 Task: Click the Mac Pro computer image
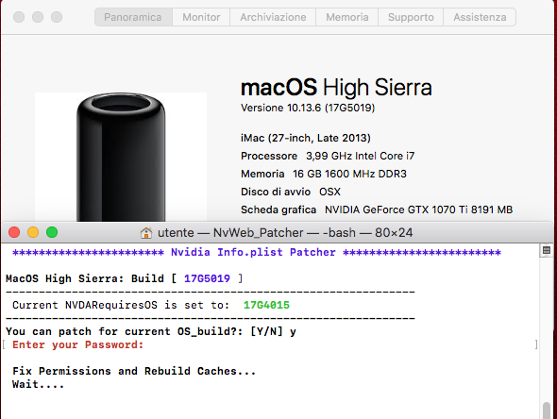[121, 157]
